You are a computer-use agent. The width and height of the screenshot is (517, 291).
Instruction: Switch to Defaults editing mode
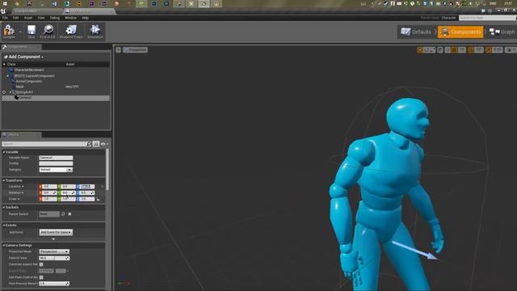click(x=416, y=32)
